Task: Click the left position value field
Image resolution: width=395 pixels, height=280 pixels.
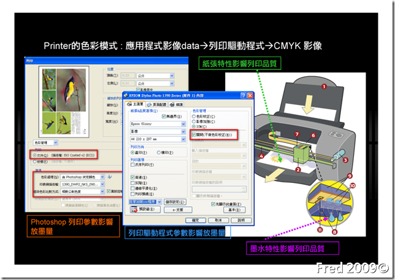Action: (x=128, y=84)
